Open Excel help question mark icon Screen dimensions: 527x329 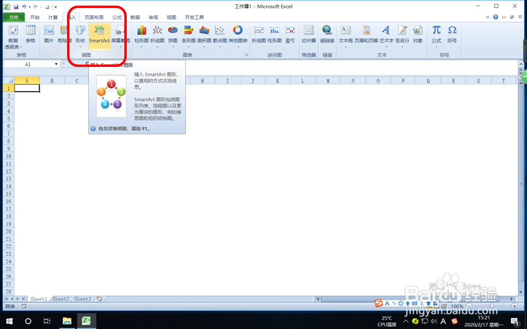495,17
